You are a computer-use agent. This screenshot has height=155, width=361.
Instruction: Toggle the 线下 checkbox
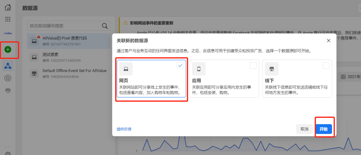point(326,66)
